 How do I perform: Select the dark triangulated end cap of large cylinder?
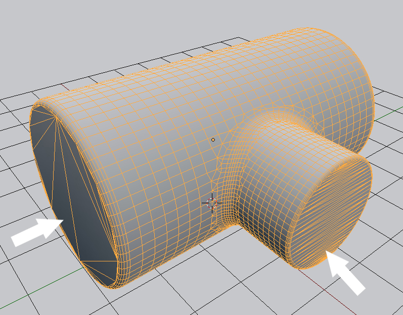(73, 197)
